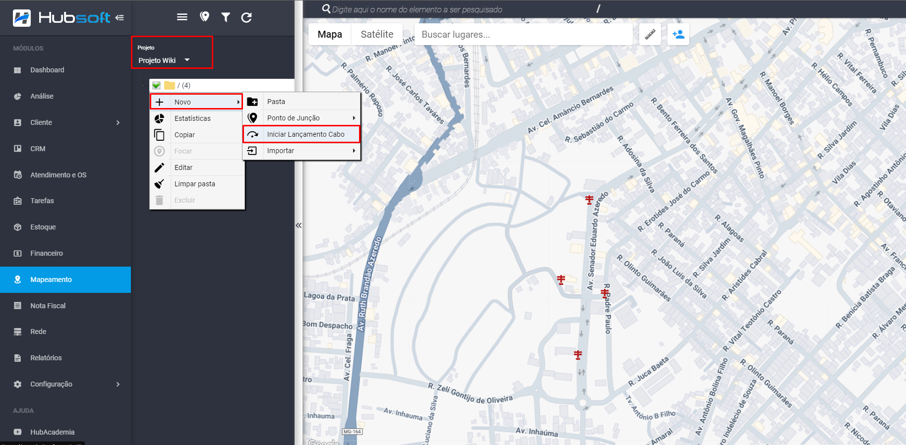Click the new folder icon beside Pasta
The image size is (906, 445).
tap(252, 102)
